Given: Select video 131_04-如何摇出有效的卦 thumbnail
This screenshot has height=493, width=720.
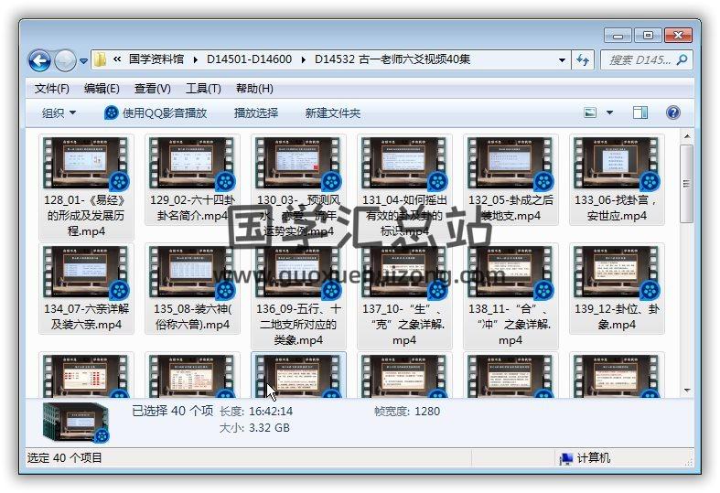Looking at the screenshot, I should 404,163.
